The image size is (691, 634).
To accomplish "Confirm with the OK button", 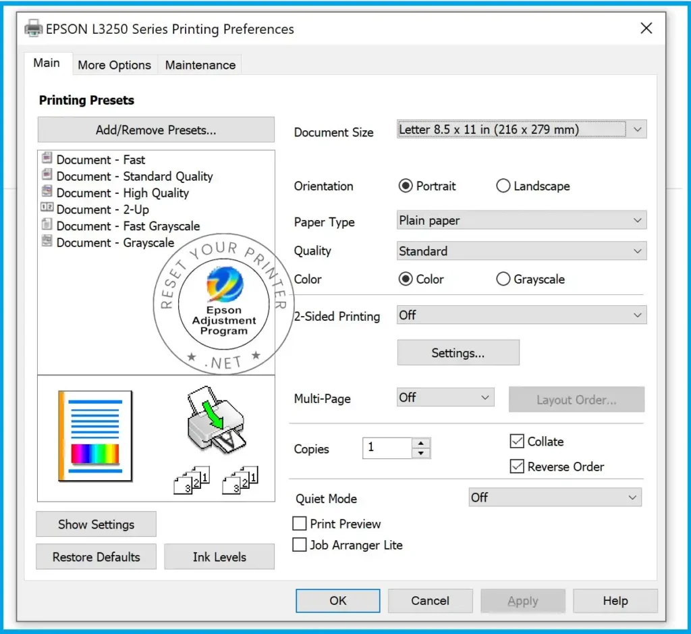I will 338,600.
